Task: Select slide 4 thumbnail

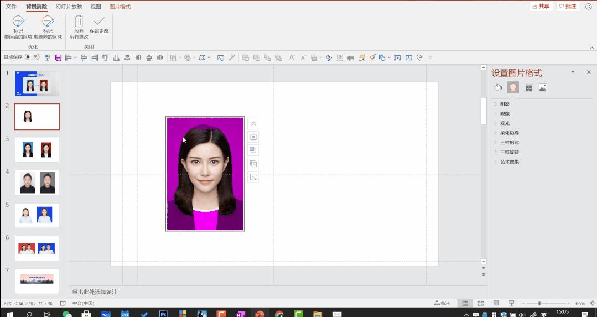Action: click(37, 183)
